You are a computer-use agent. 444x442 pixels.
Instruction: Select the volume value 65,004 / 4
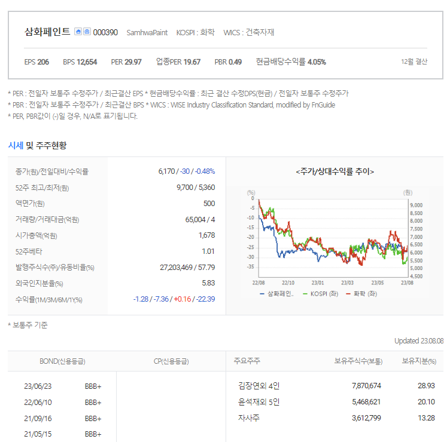coord(200,220)
